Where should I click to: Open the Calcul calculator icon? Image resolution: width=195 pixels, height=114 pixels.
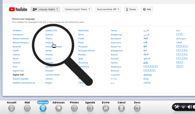[121, 108]
